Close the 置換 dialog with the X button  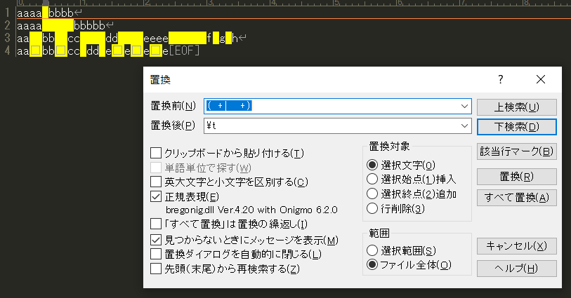(x=541, y=79)
